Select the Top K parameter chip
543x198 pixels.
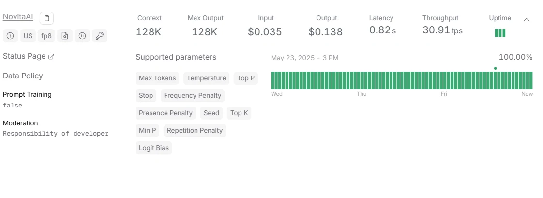[239, 113]
